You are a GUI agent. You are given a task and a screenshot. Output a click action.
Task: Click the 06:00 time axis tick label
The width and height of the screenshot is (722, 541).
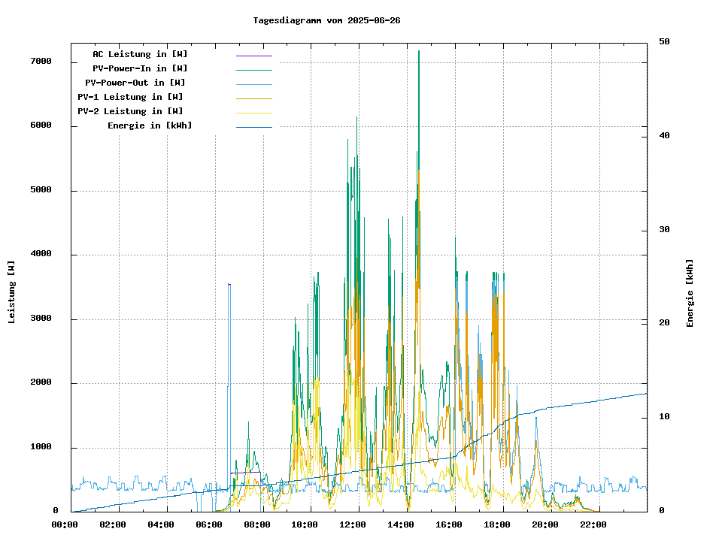[x=208, y=524]
